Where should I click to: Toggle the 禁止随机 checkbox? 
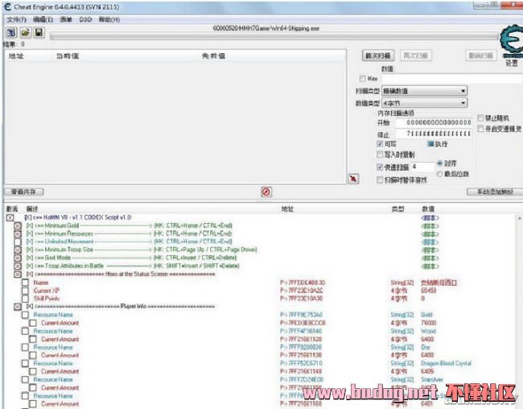(x=480, y=118)
